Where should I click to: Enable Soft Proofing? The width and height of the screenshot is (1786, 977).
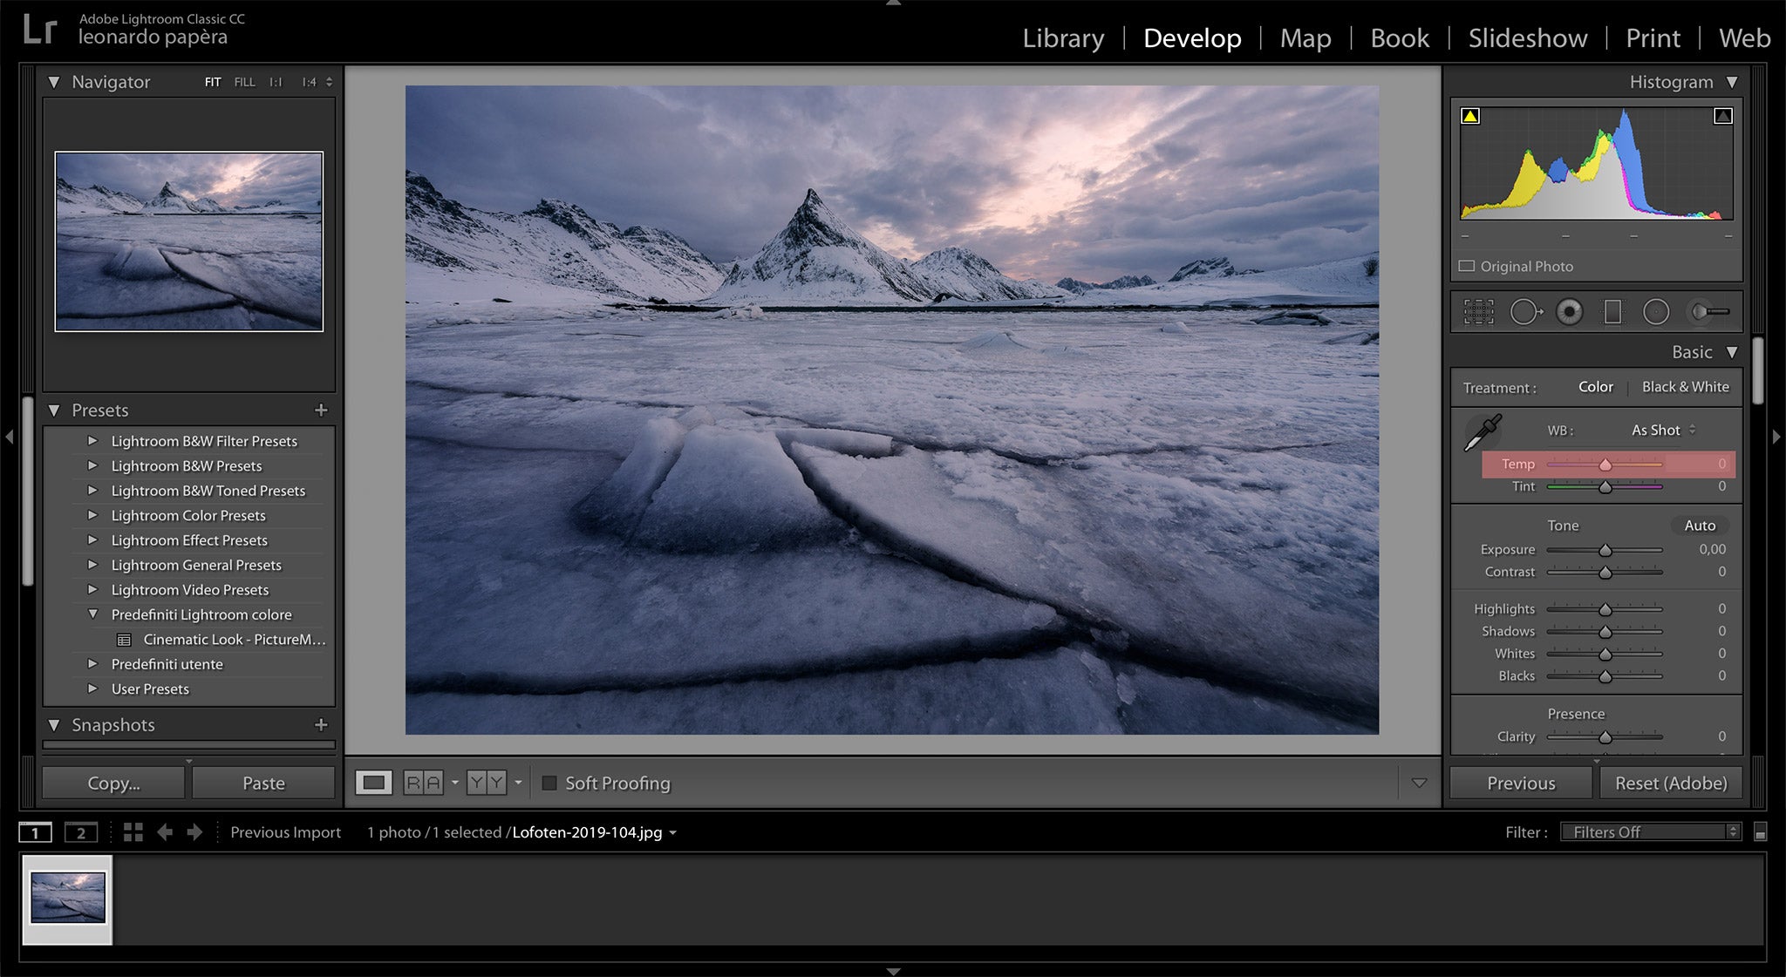tap(550, 783)
